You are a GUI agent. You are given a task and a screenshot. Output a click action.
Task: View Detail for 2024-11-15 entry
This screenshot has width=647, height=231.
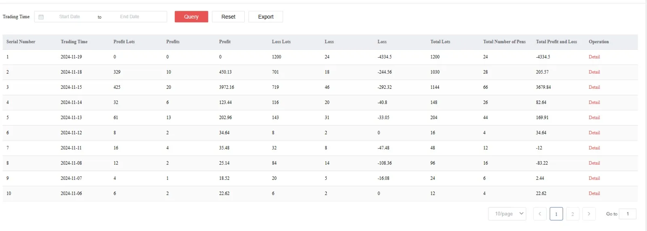pos(594,87)
